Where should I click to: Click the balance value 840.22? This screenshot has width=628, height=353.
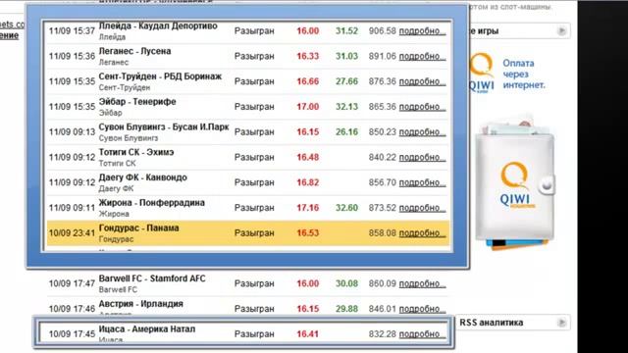382,157
